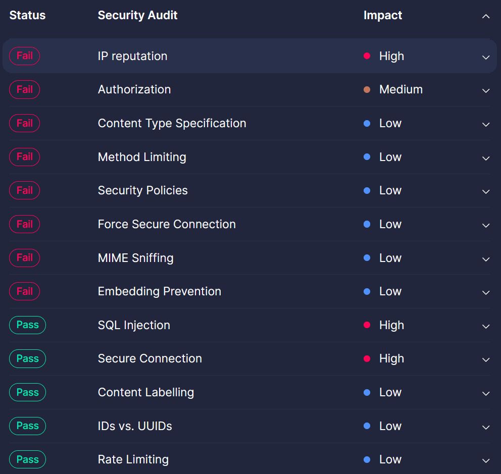Click the Fail badge for MIME Sniffing
Screen dimensions: 501x474
point(24,257)
